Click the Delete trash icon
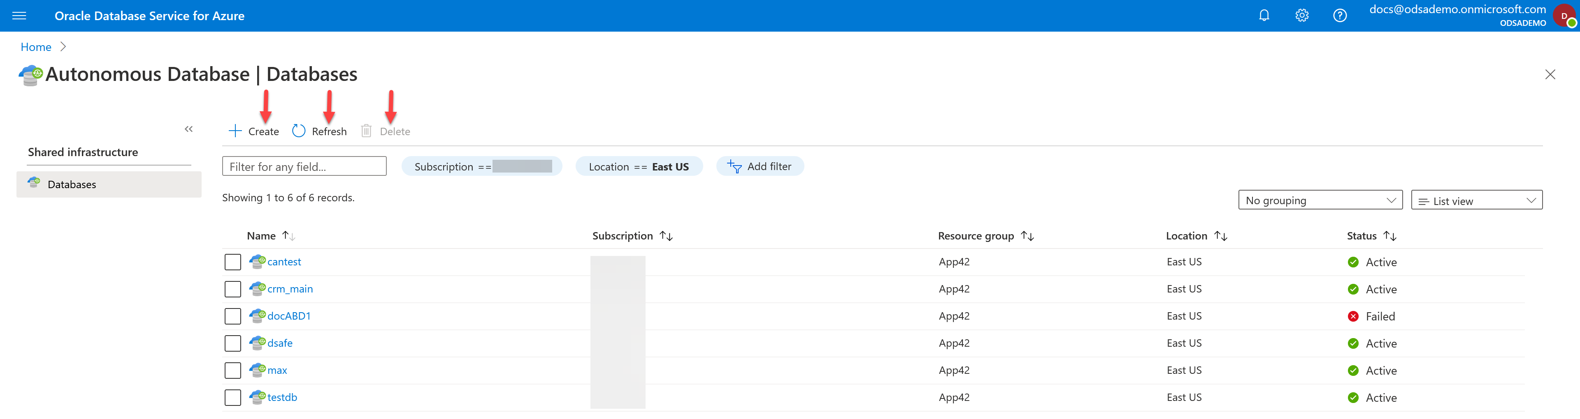This screenshot has width=1580, height=419. [x=366, y=131]
